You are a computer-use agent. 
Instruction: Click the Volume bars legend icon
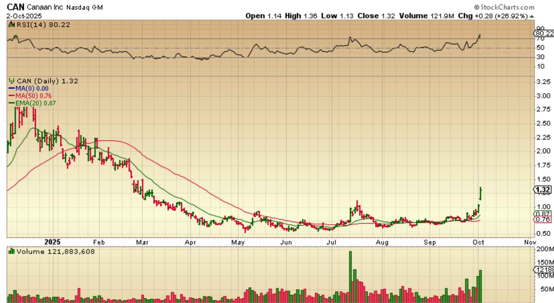pyautogui.click(x=12, y=251)
